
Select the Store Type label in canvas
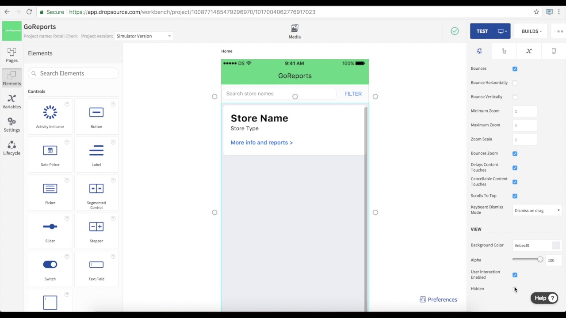(x=245, y=129)
